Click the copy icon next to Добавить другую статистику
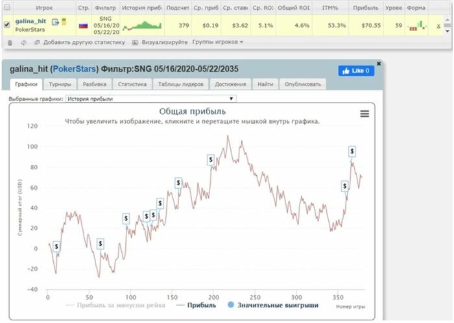 pyautogui.click(x=37, y=42)
